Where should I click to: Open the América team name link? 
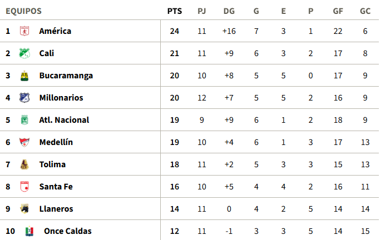[55, 31]
